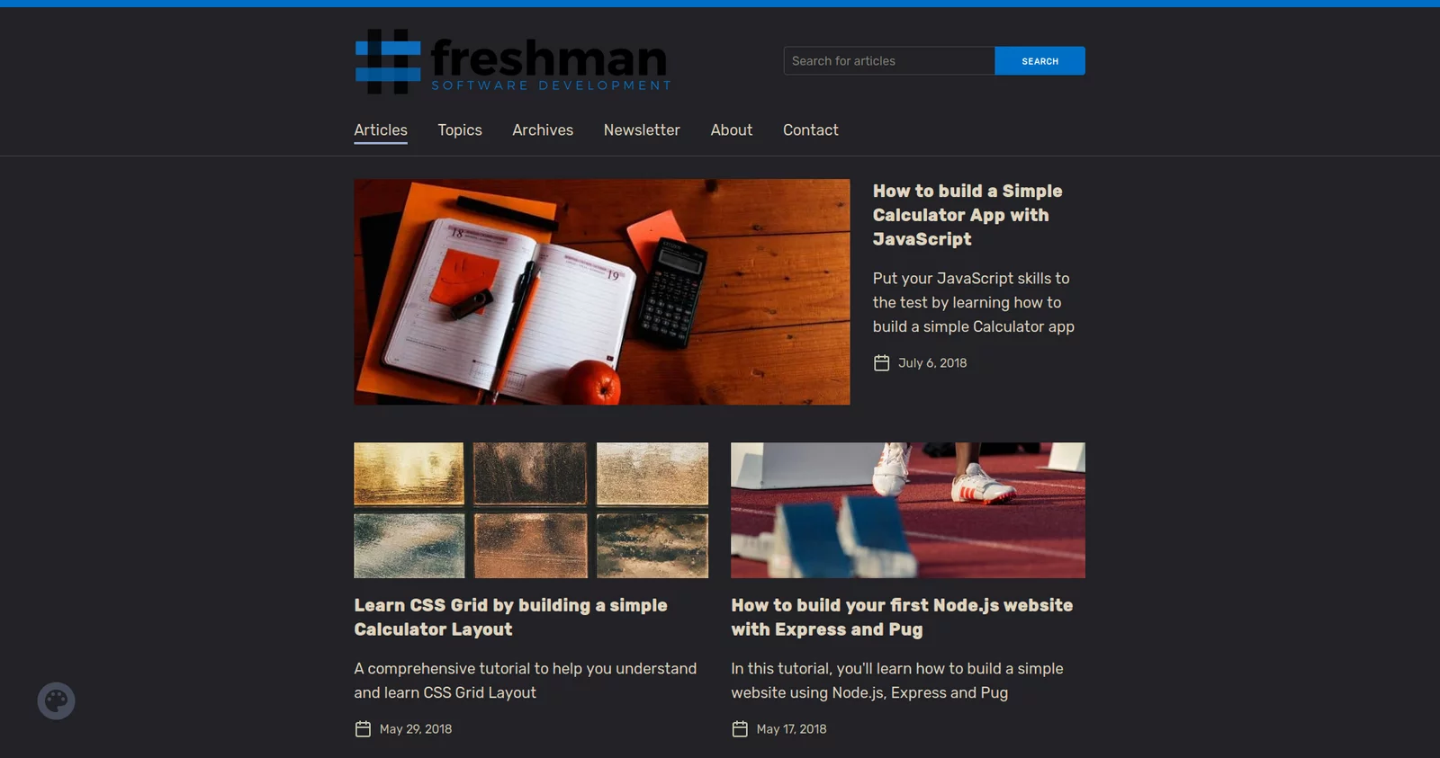The height and width of the screenshot is (758, 1440).
Task: Open the Archives menu item
Action: [x=543, y=130]
